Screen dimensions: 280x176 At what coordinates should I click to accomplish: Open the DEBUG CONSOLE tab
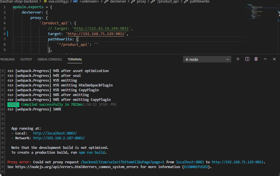[50, 59]
